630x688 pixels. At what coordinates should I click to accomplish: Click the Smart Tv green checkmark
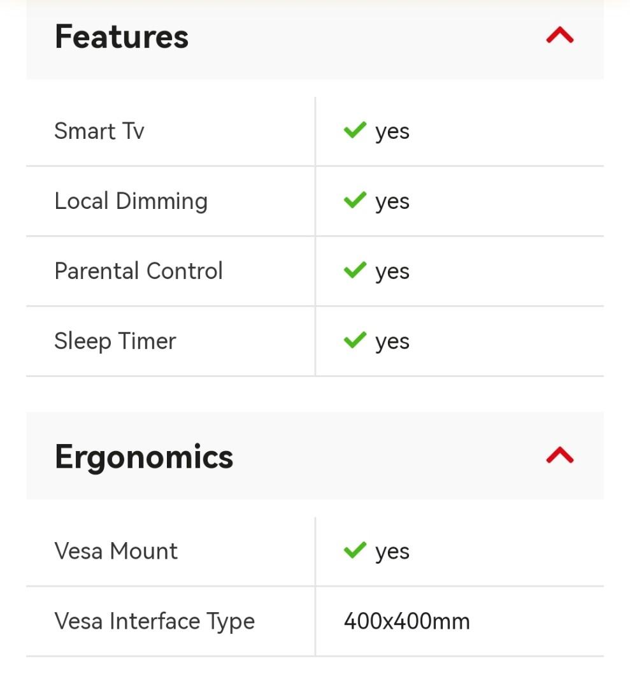click(x=354, y=130)
